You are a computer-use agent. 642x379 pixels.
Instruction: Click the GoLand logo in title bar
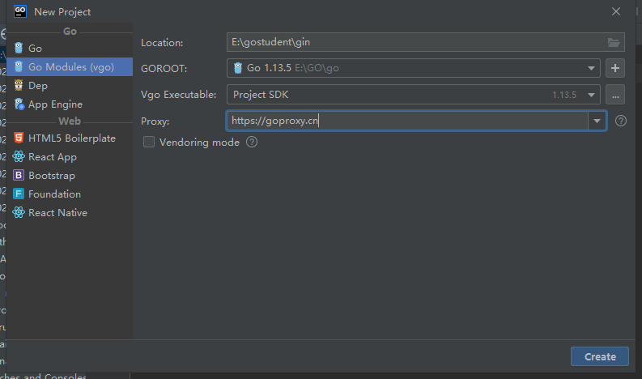point(20,11)
